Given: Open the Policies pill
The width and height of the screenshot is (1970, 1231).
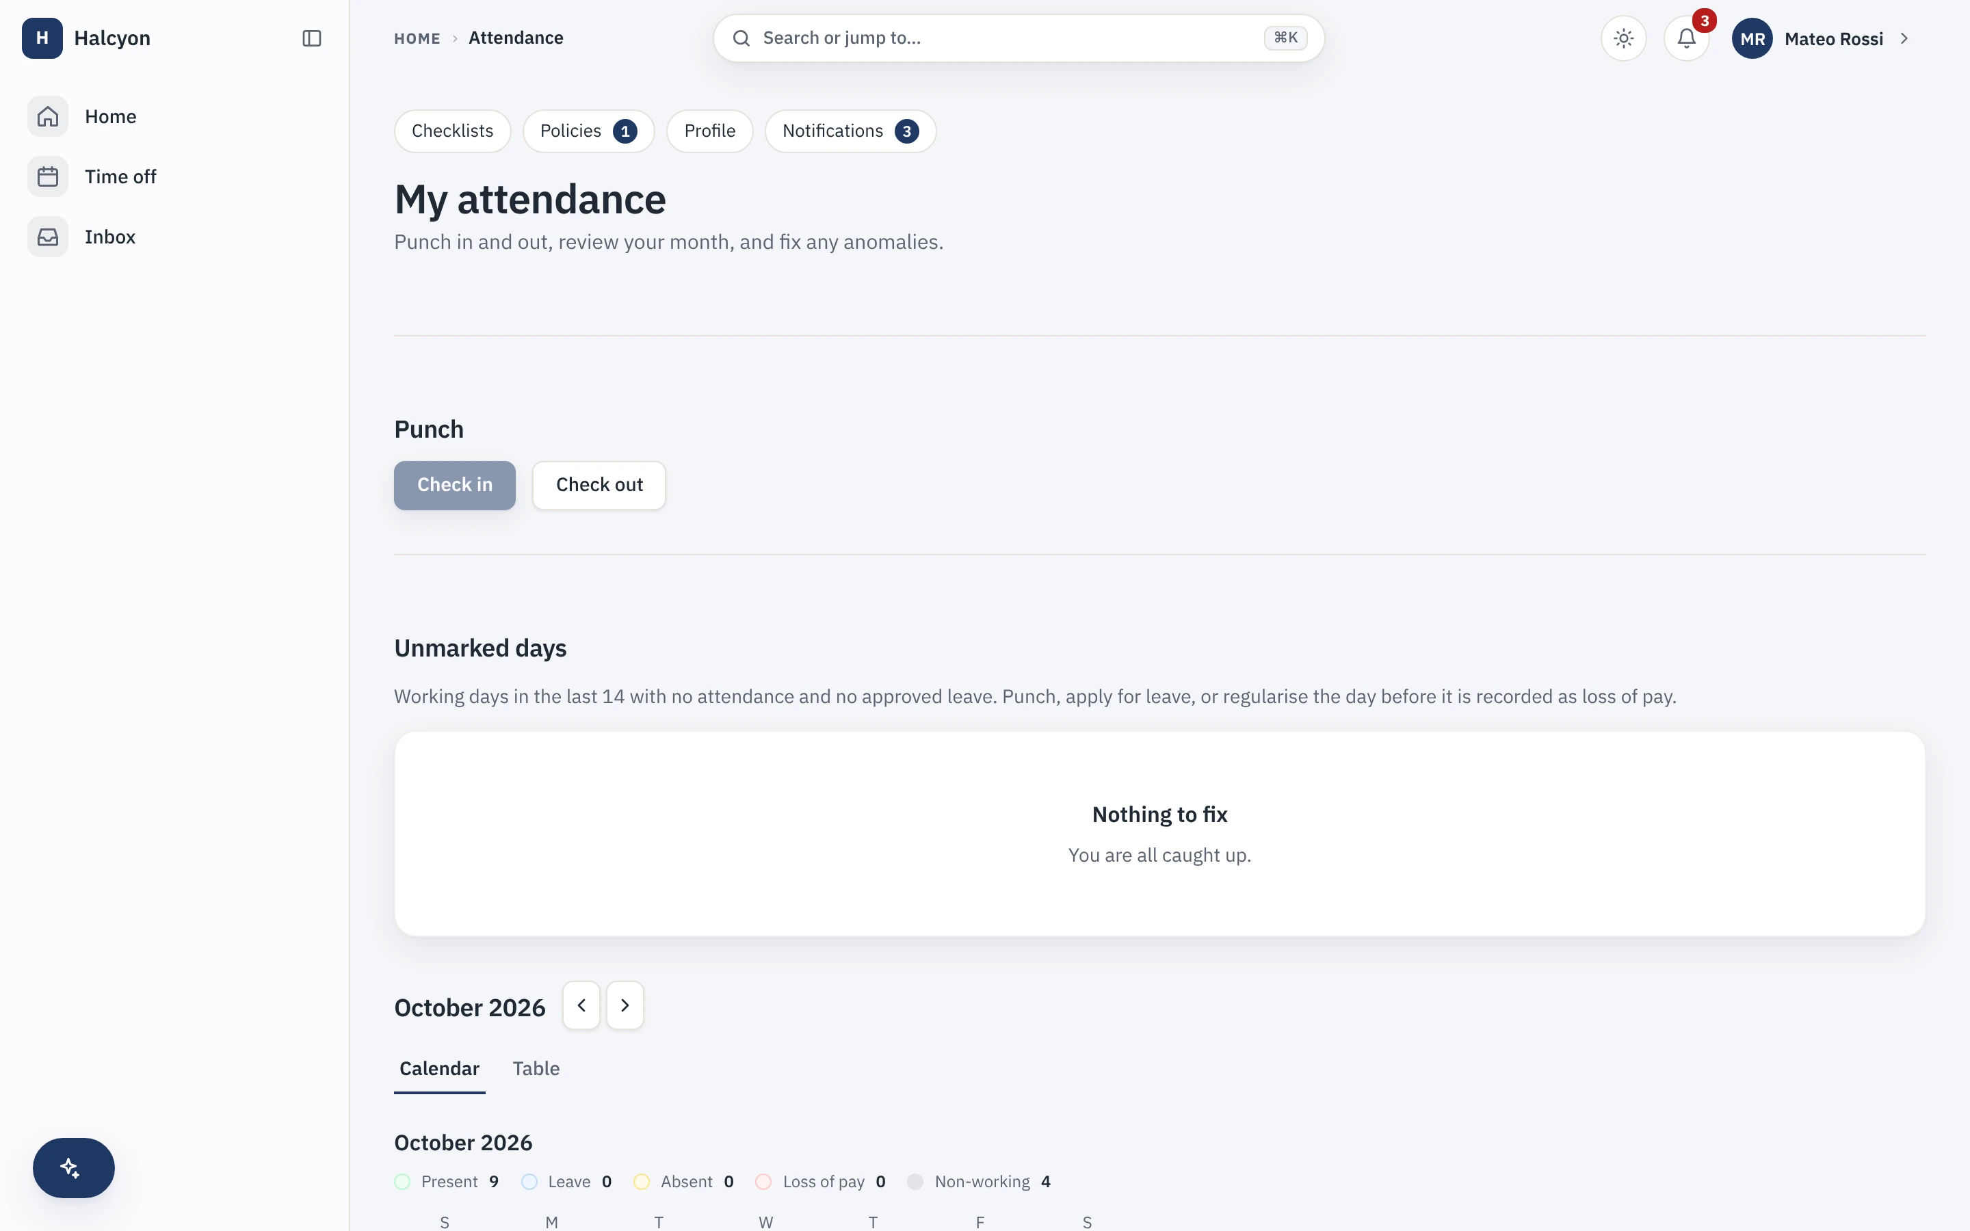Looking at the screenshot, I should coord(588,131).
